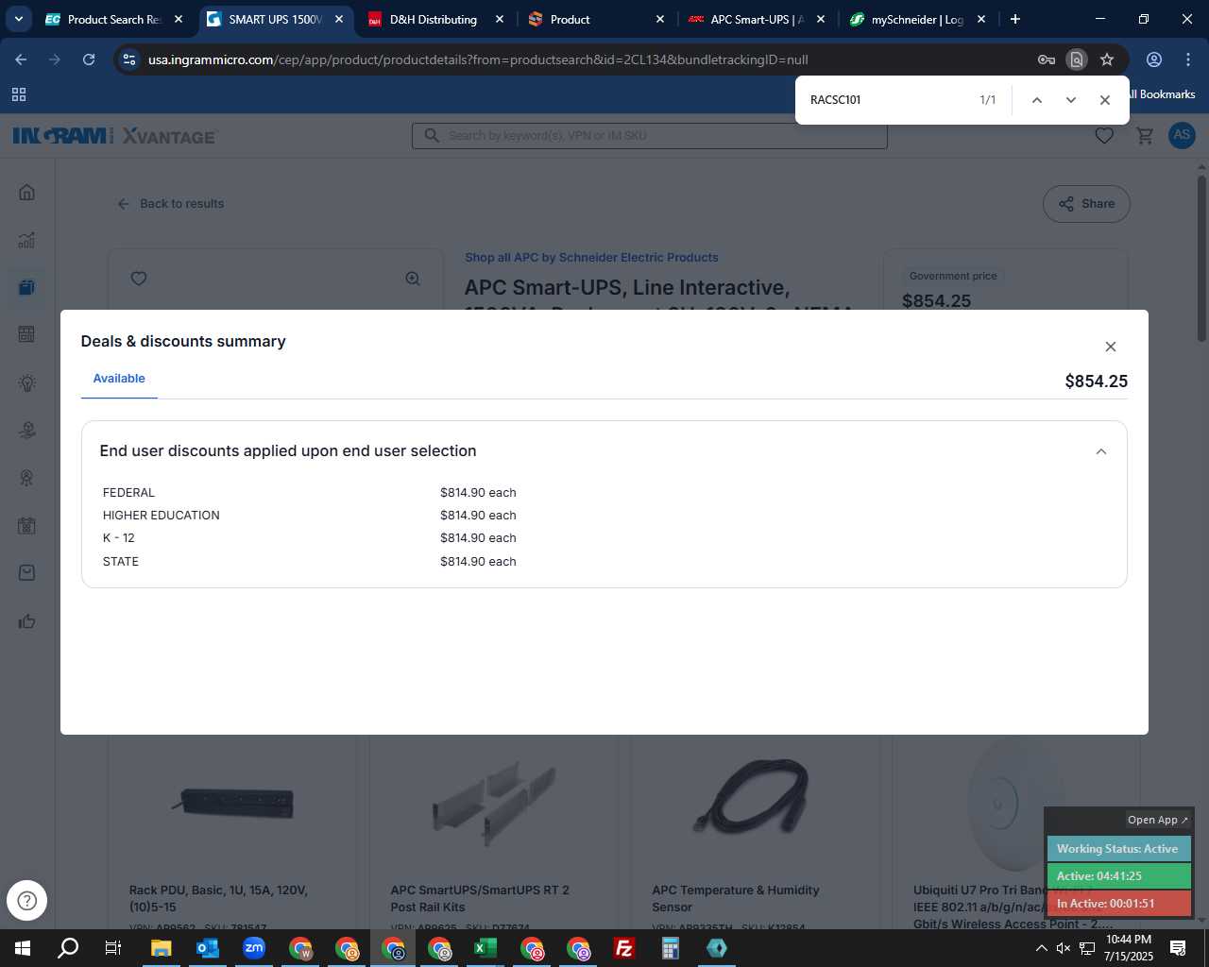The image size is (1209, 967).
Task: Click the black power cable thumbnail
Action: (753, 796)
